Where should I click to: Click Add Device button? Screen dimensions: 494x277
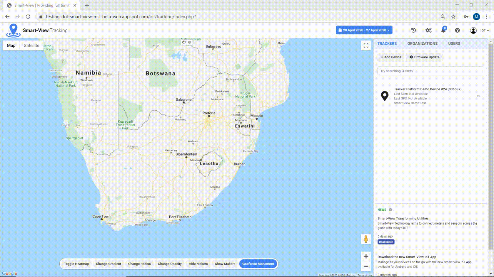(x=391, y=57)
